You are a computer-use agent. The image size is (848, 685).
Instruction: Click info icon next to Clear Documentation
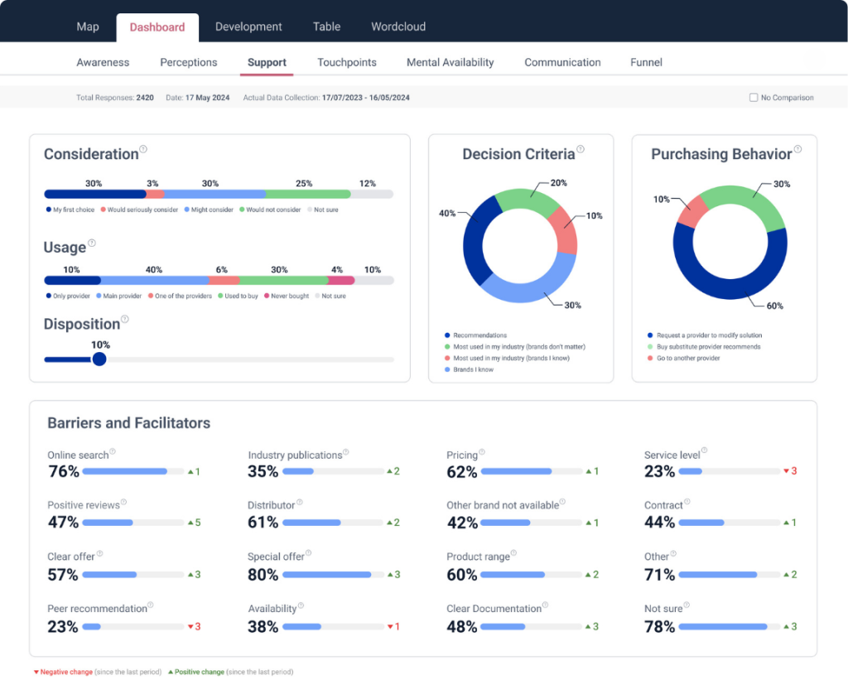[x=546, y=605]
